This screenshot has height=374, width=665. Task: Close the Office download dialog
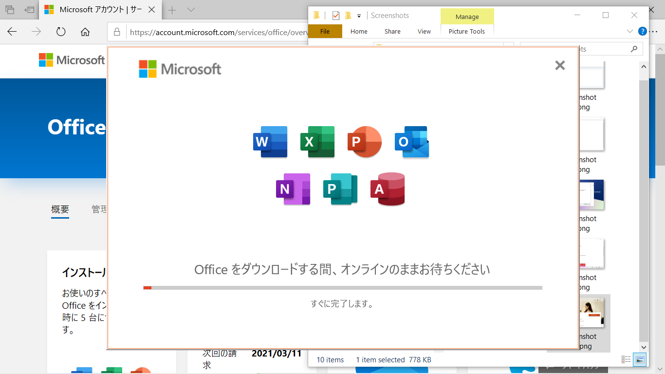[x=560, y=65]
